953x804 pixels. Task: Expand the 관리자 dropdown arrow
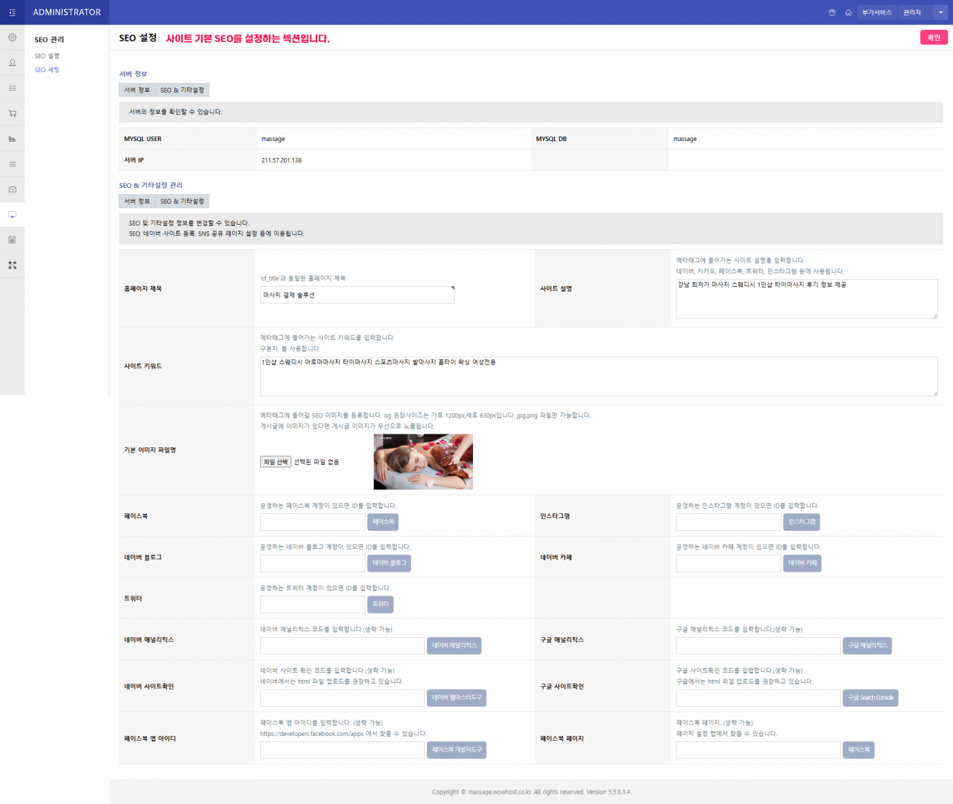941,12
